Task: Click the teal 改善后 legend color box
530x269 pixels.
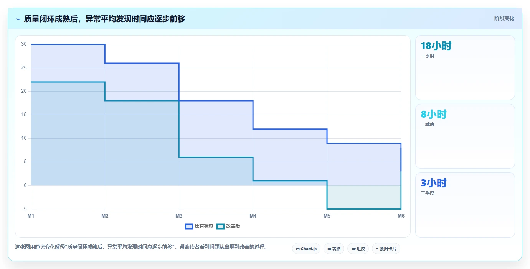Action: (220, 226)
